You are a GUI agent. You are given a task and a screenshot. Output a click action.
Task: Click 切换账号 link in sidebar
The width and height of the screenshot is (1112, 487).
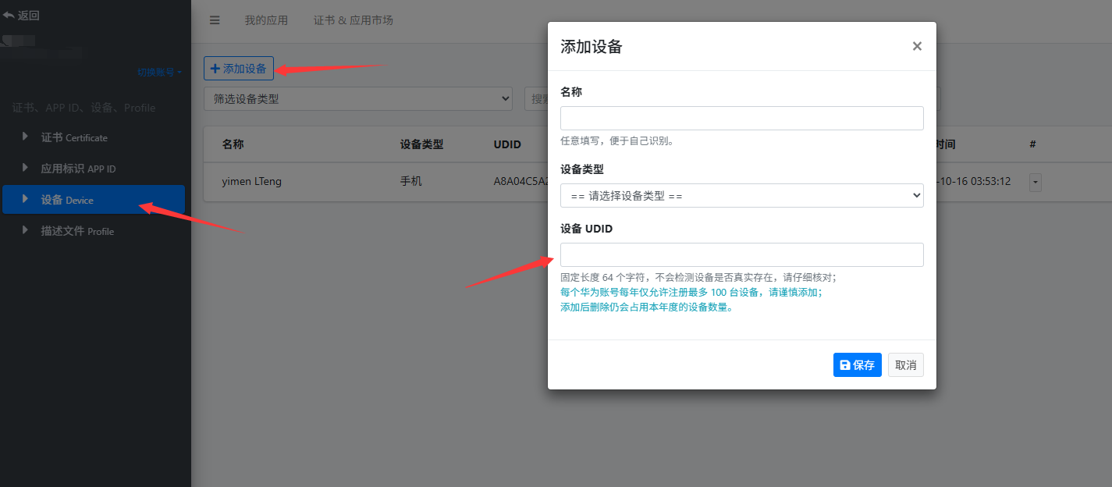click(159, 72)
